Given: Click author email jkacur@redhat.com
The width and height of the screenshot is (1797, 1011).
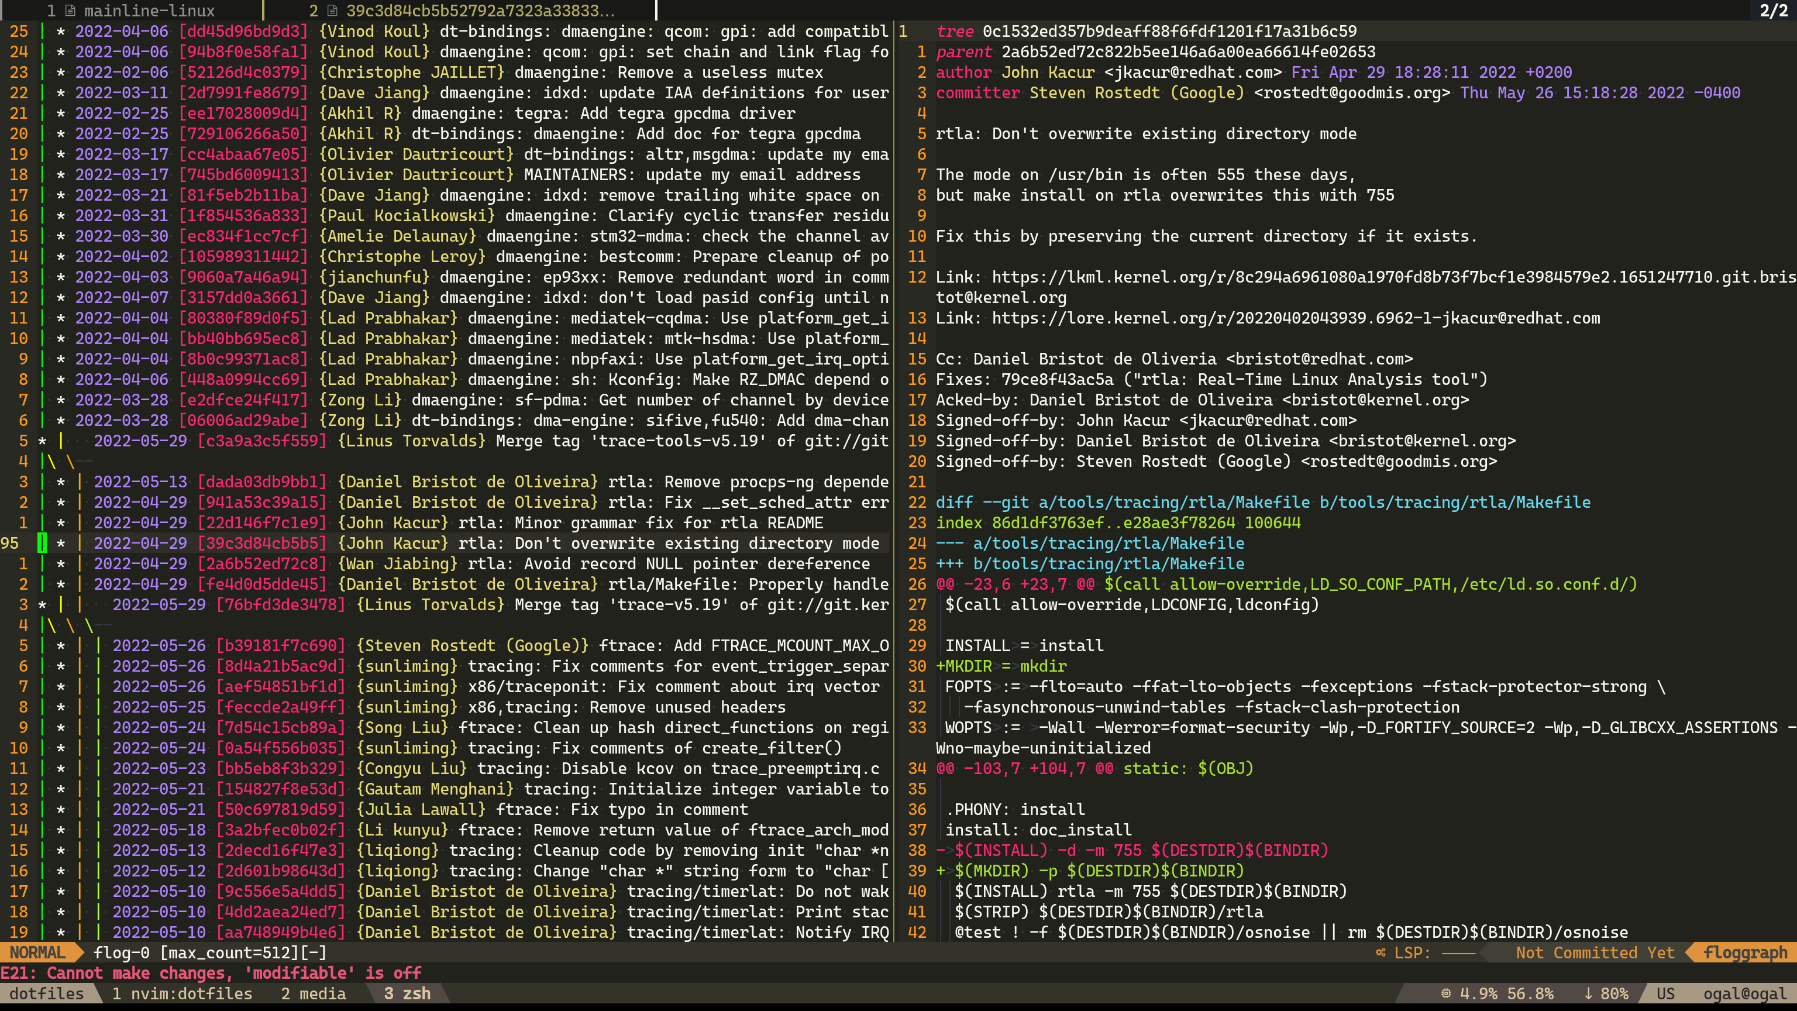Looking at the screenshot, I should tap(1193, 72).
